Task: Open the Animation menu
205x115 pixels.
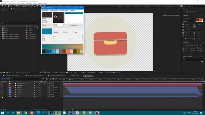Action: coord(29,4)
